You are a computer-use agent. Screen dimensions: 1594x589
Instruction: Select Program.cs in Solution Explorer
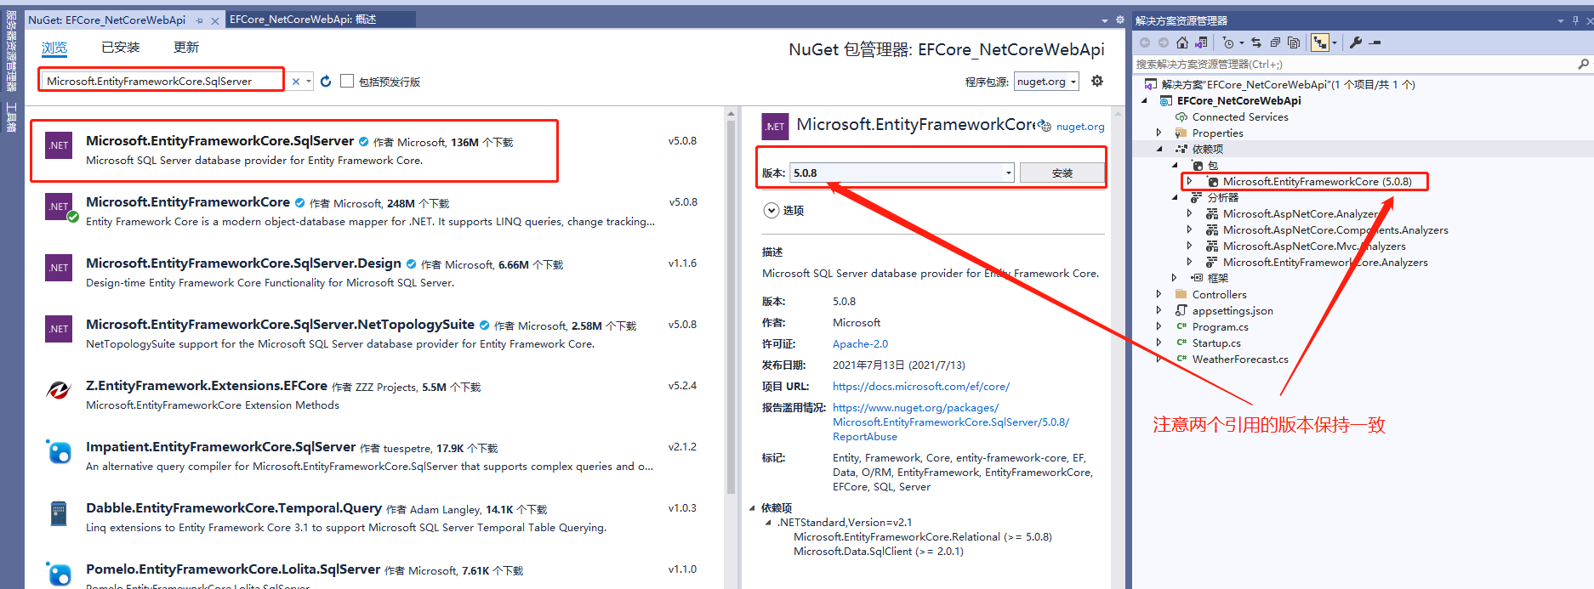pyautogui.click(x=1221, y=327)
